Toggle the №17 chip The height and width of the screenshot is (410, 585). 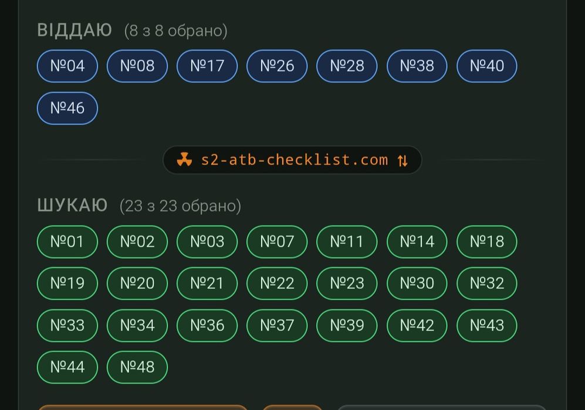[207, 66]
